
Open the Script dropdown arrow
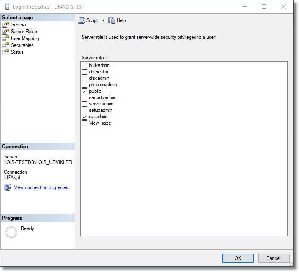tap(103, 20)
